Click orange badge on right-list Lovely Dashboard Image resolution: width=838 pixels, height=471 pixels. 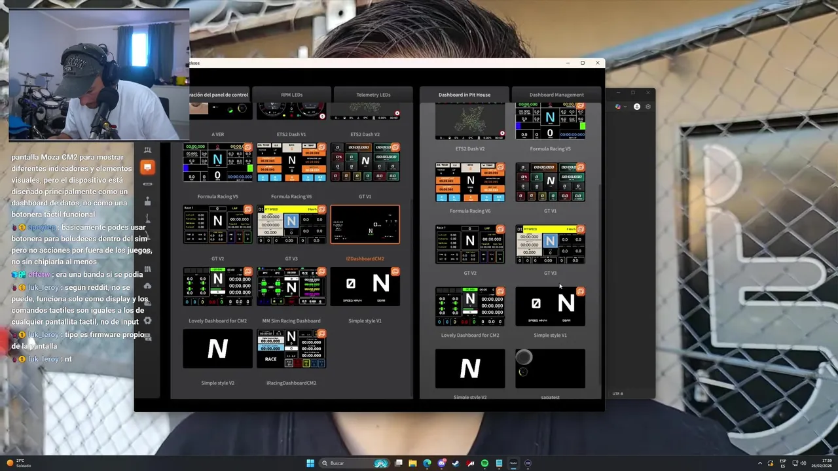tap(500, 292)
